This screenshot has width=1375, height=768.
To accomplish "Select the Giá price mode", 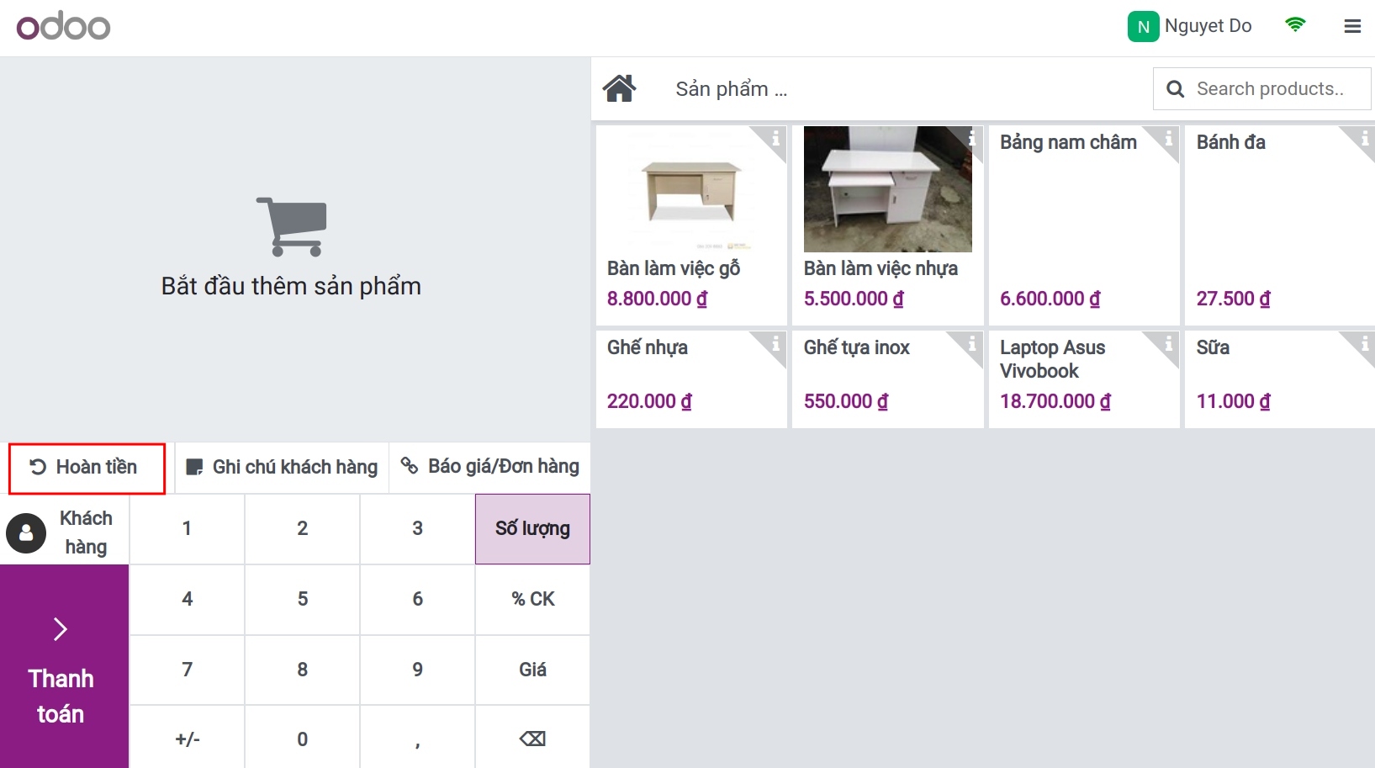I will [532, 670].
